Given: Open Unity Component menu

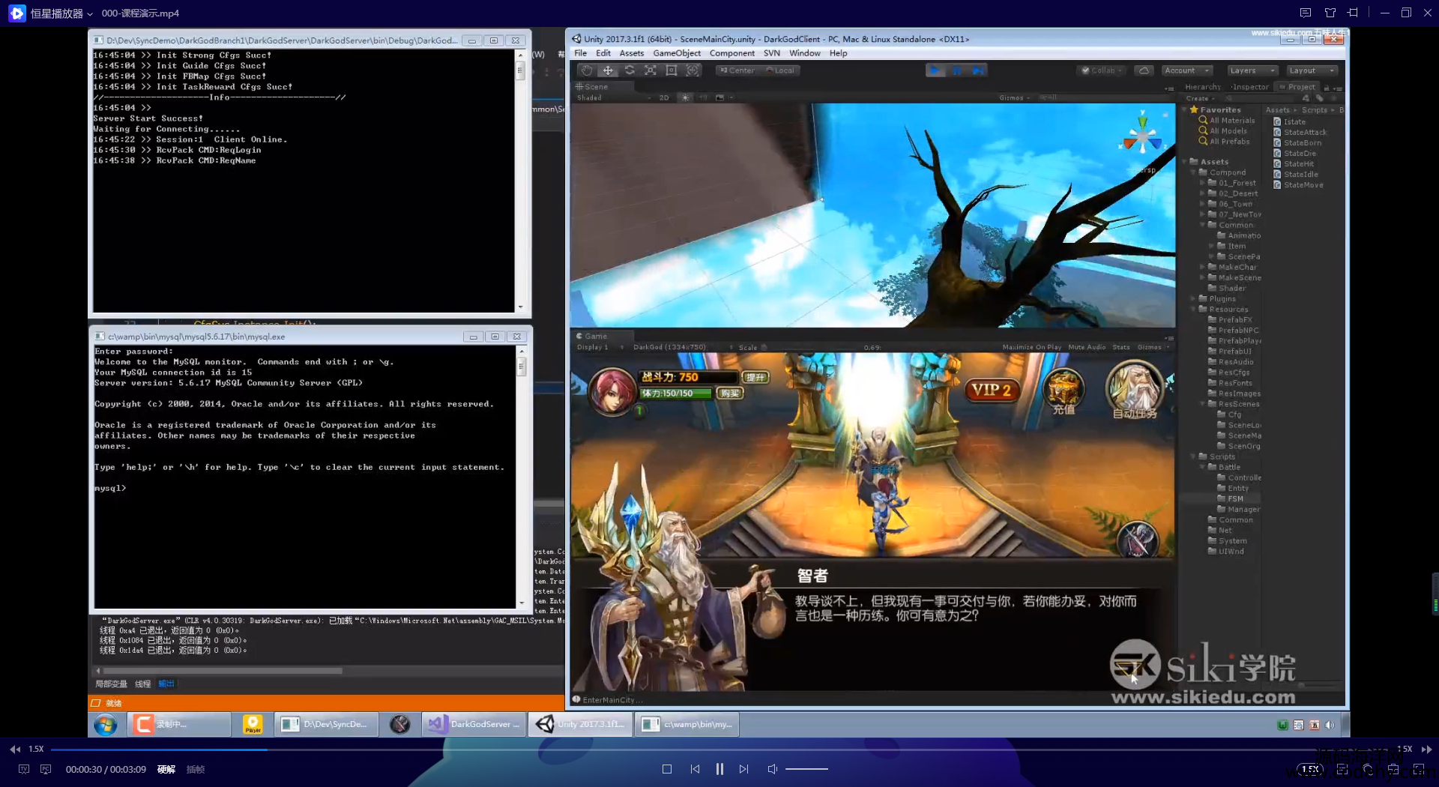Looking at the screenshot, I should [732, 53].
